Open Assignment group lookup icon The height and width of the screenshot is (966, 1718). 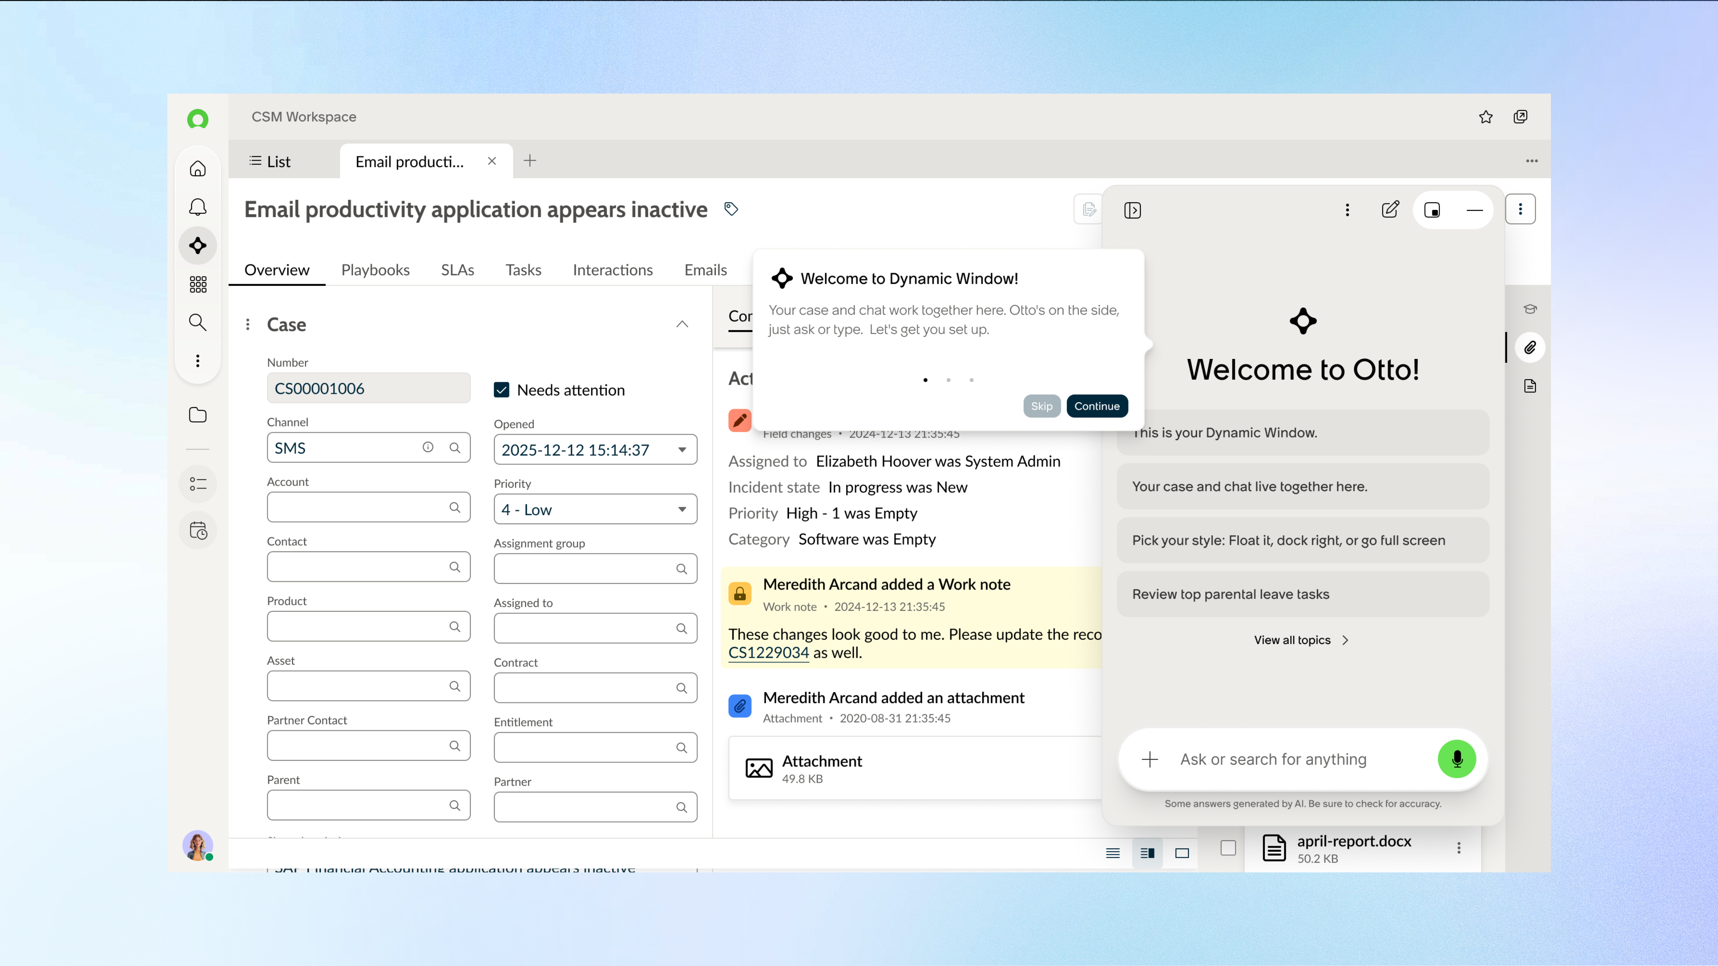click(x=682, y=569)
